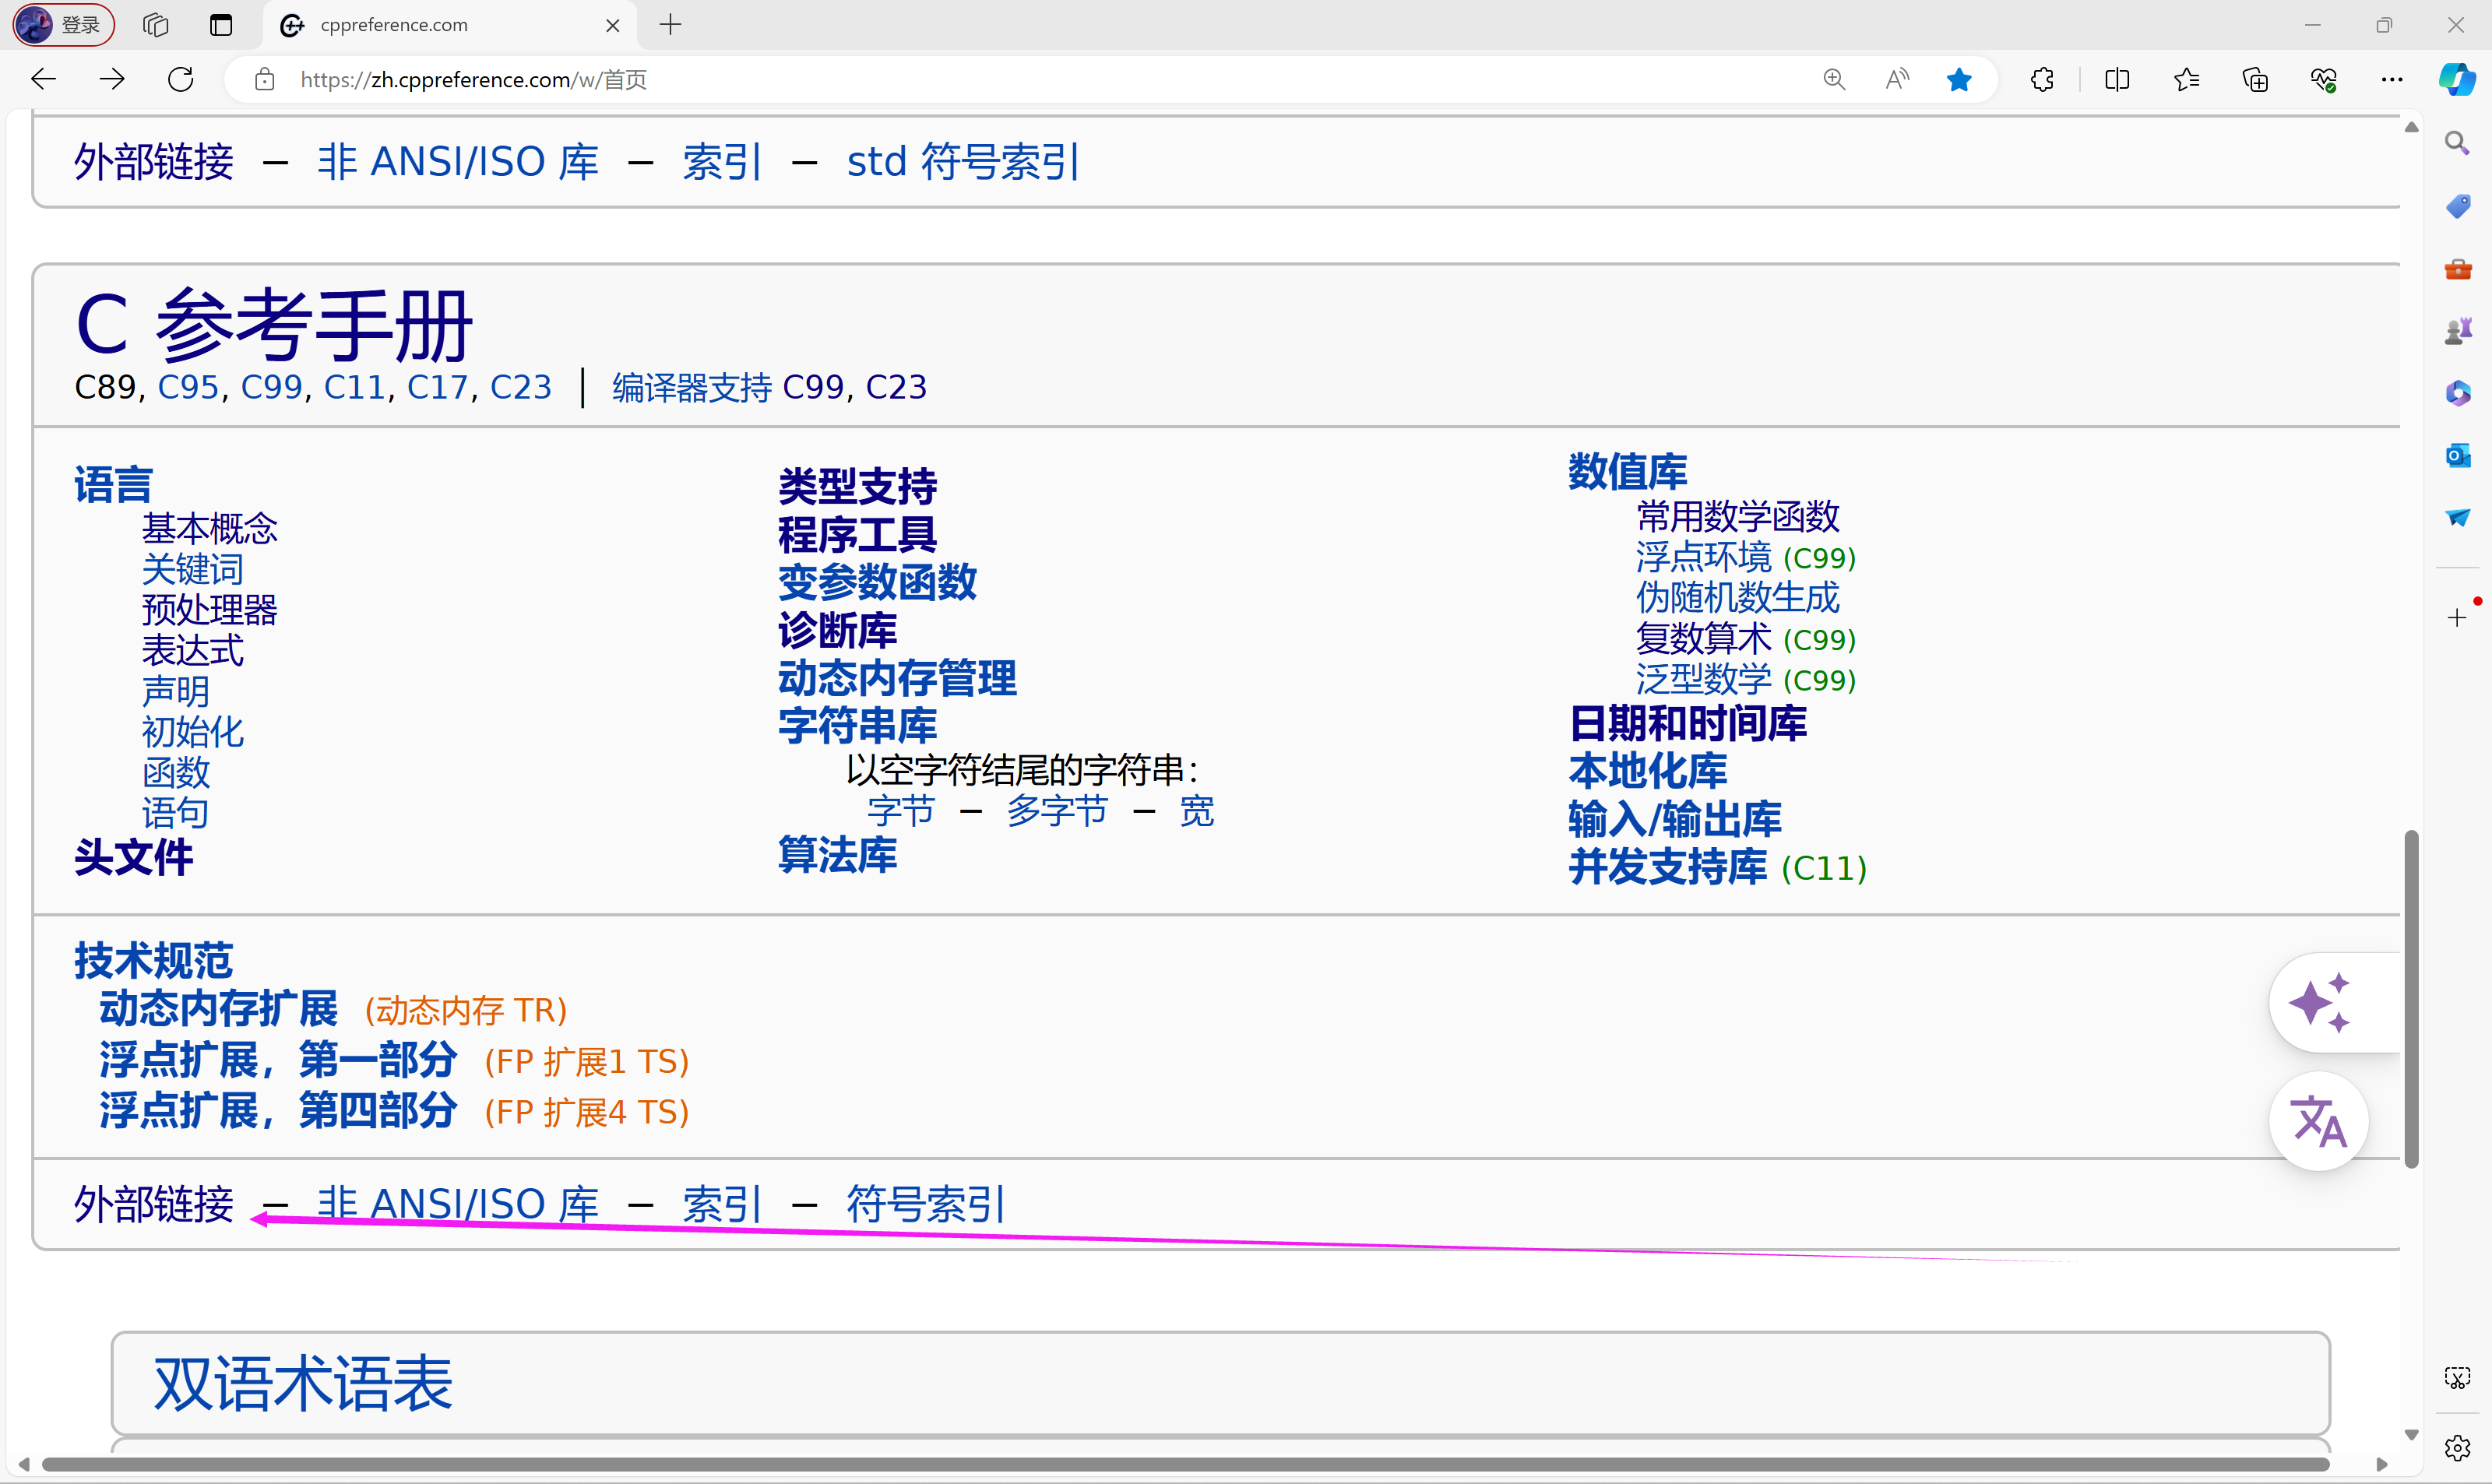Toggle split screen view
Image resolution: width=2492 pixels, height=1484 pixels.
pyautogui.click(x=2117, y=79)
